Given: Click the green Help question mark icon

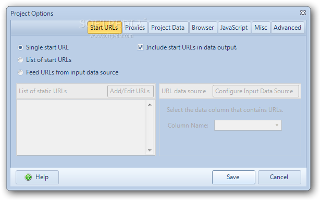Looking at the screenshot, I should pos(28,177).
